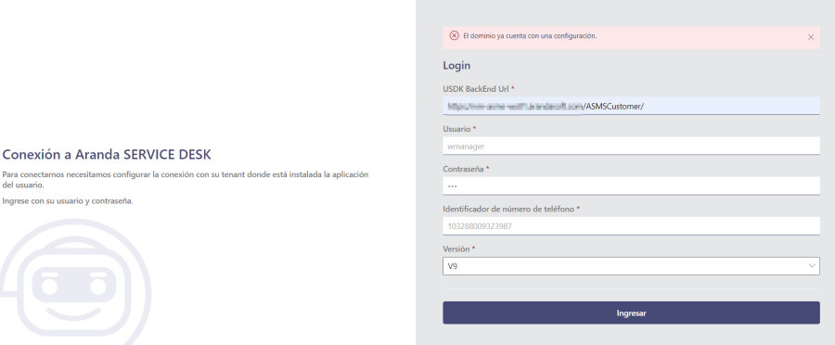Dismiss the domain configuration error alert
The height and width of the screenshot is (345, 835).
click(x=811, y=37)
